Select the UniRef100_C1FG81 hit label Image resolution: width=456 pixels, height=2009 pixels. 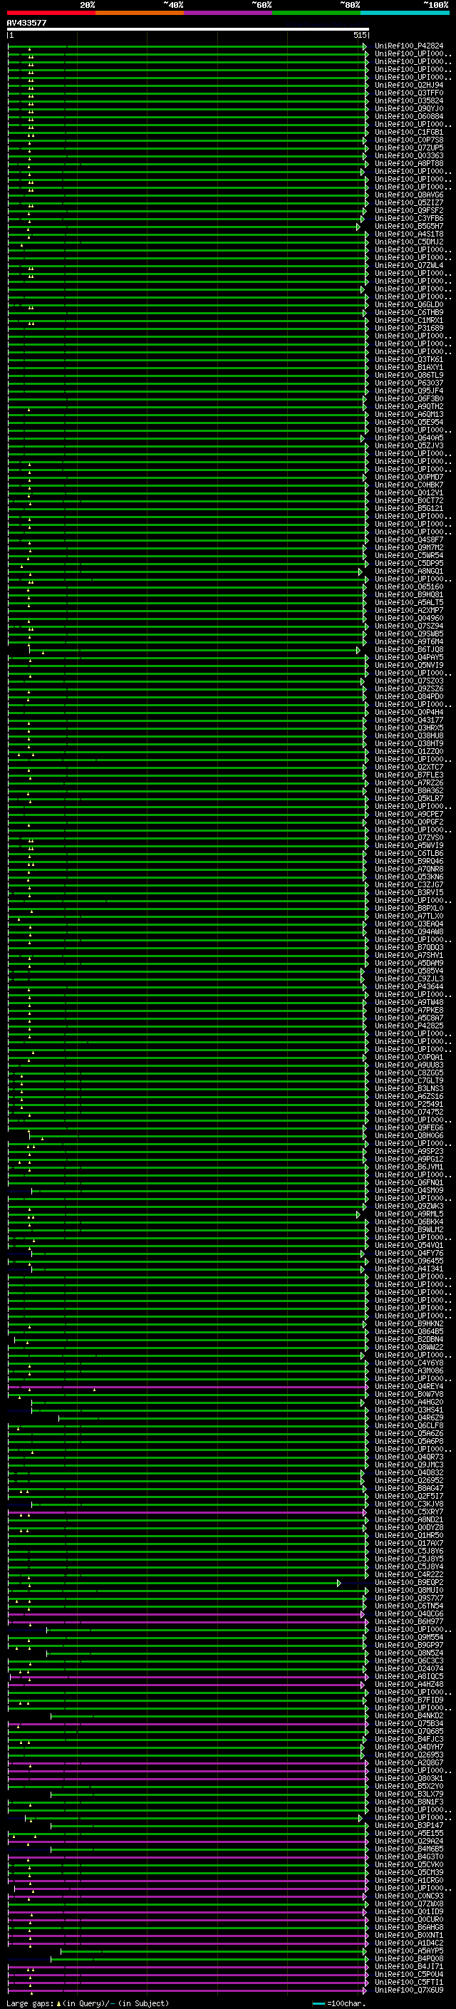(x=408, y=133)
